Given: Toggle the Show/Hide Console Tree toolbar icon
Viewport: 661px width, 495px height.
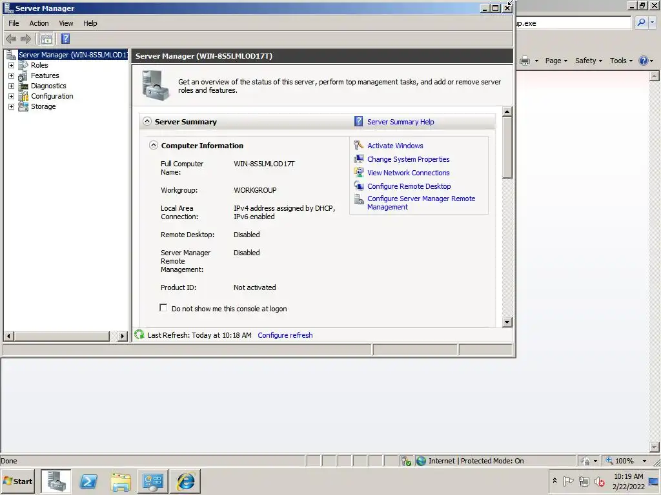Looking at the screenshot, I should coord(46,39).
